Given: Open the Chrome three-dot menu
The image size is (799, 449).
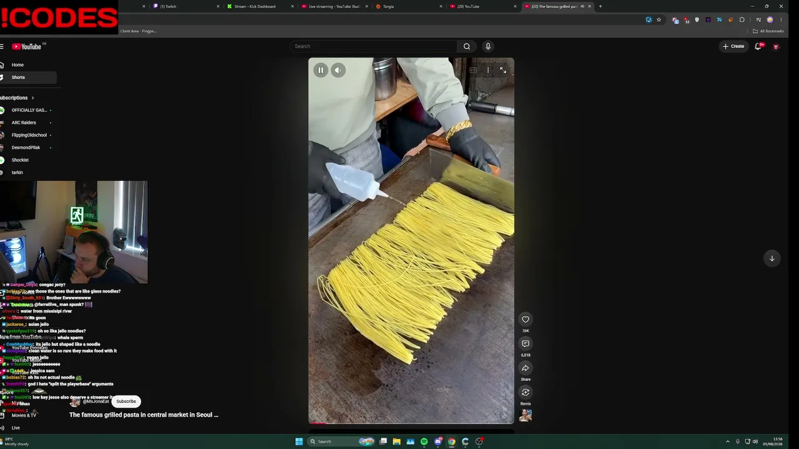Looking at the screenshot, I should [781, 20].
